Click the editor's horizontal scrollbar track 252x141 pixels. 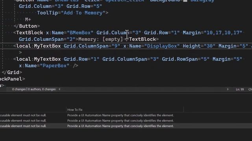point(143,89)
